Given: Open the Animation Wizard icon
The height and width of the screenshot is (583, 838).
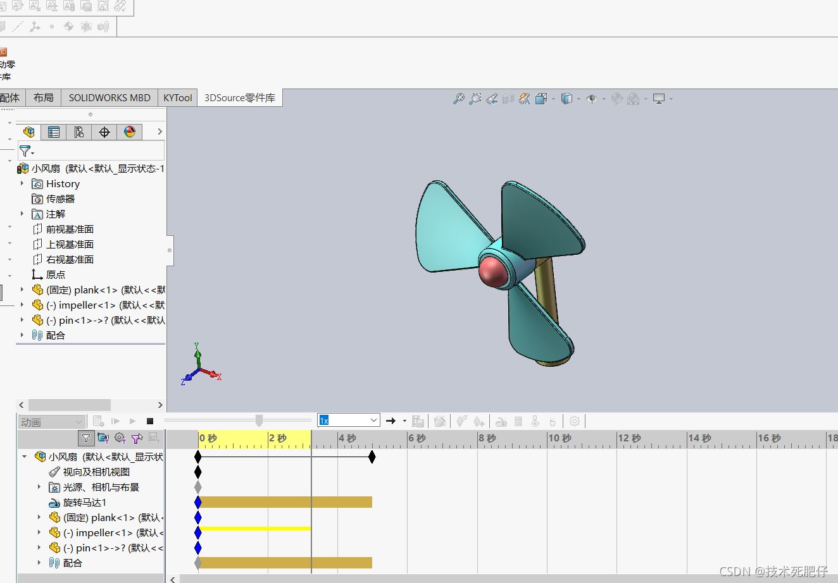Looking at the screenshot, I should pyautogui.click(x=441, y=421).
